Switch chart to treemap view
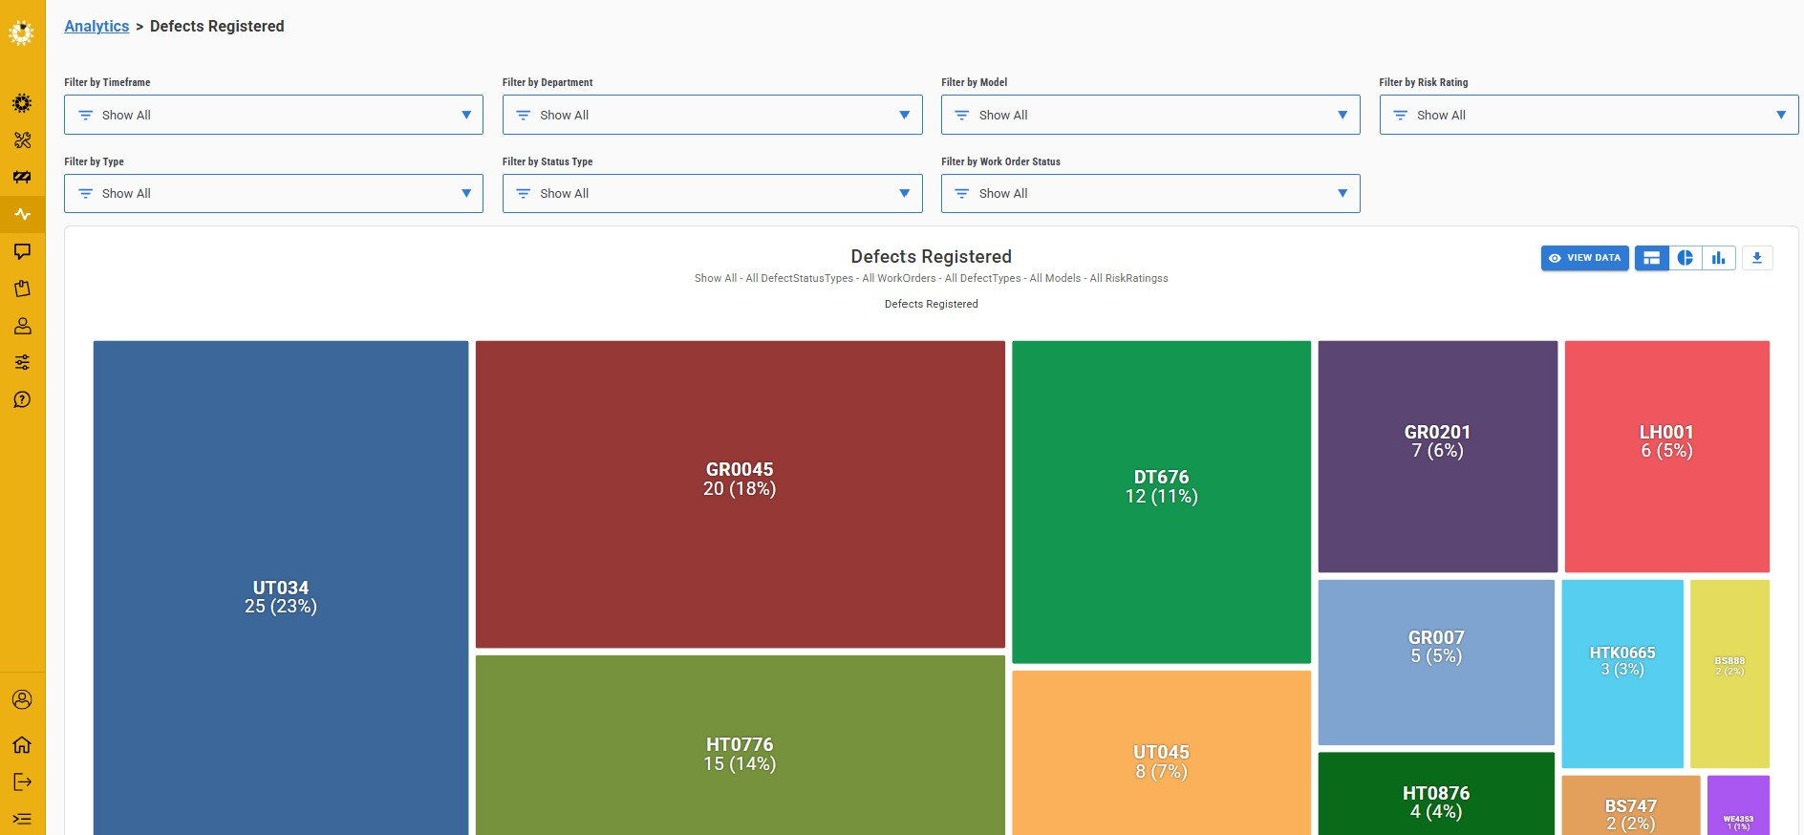 1651,258
